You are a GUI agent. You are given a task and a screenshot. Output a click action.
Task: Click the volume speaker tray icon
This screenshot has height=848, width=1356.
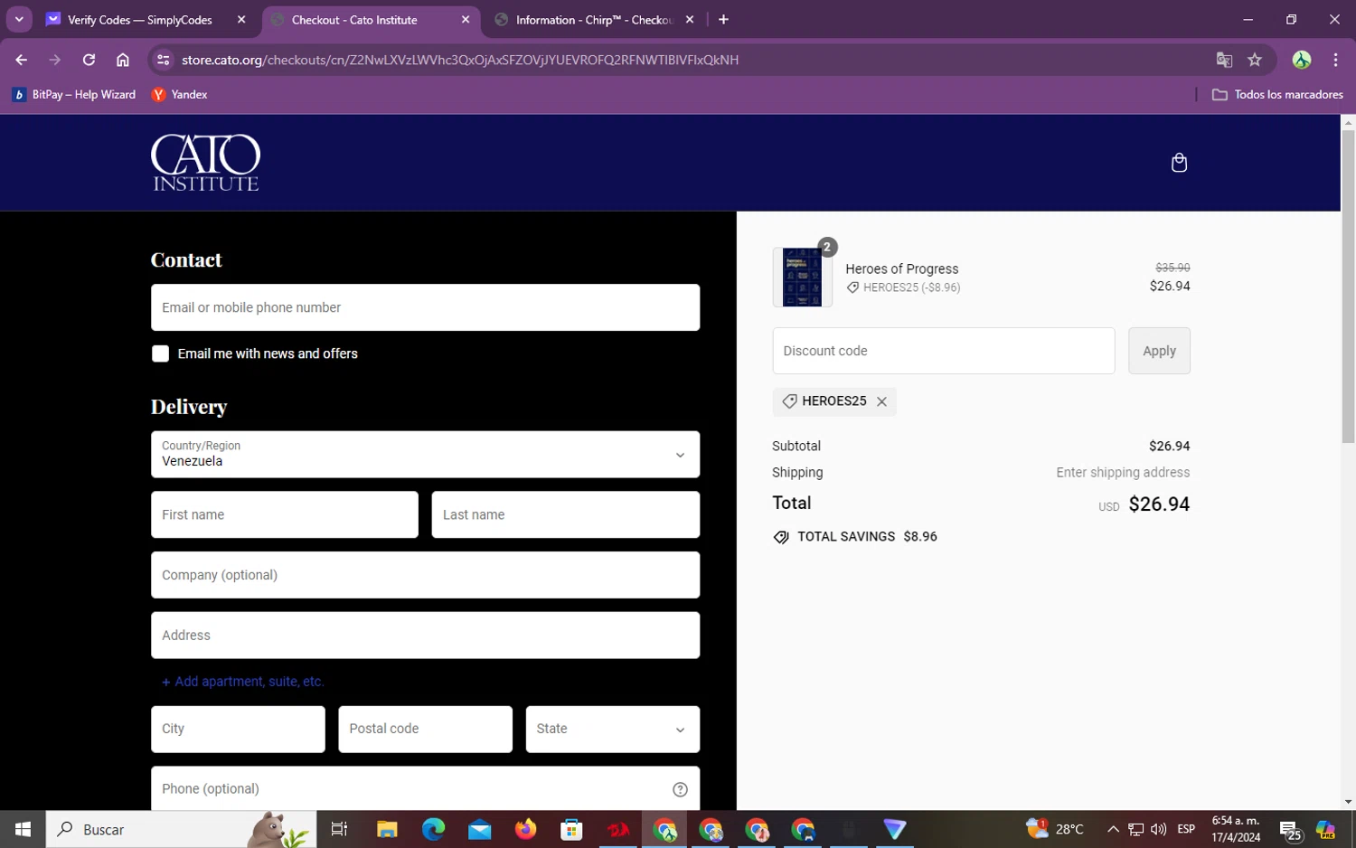1158,829
